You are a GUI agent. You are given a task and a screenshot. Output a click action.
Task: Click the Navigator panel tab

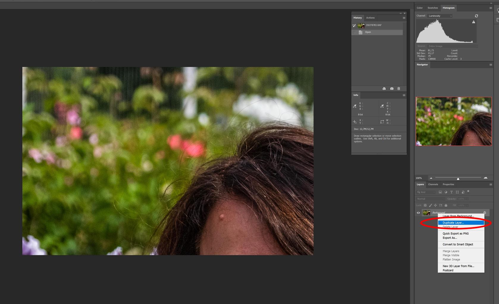click(422, 64)
